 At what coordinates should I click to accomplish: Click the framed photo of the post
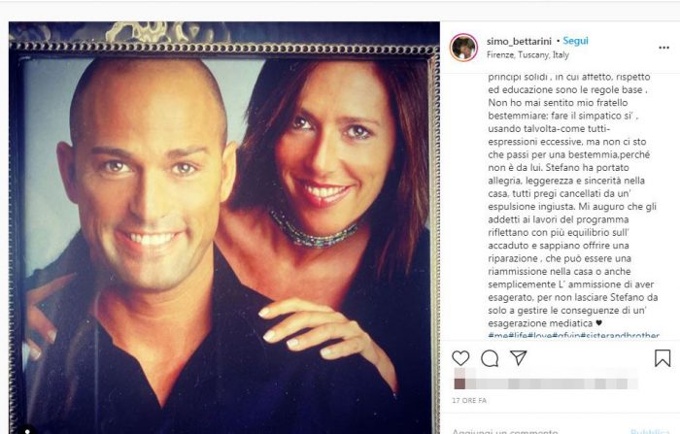tap(223, 227)
